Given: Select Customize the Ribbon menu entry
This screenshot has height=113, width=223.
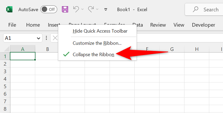Looking at the screenshot, I should (97, 43).
